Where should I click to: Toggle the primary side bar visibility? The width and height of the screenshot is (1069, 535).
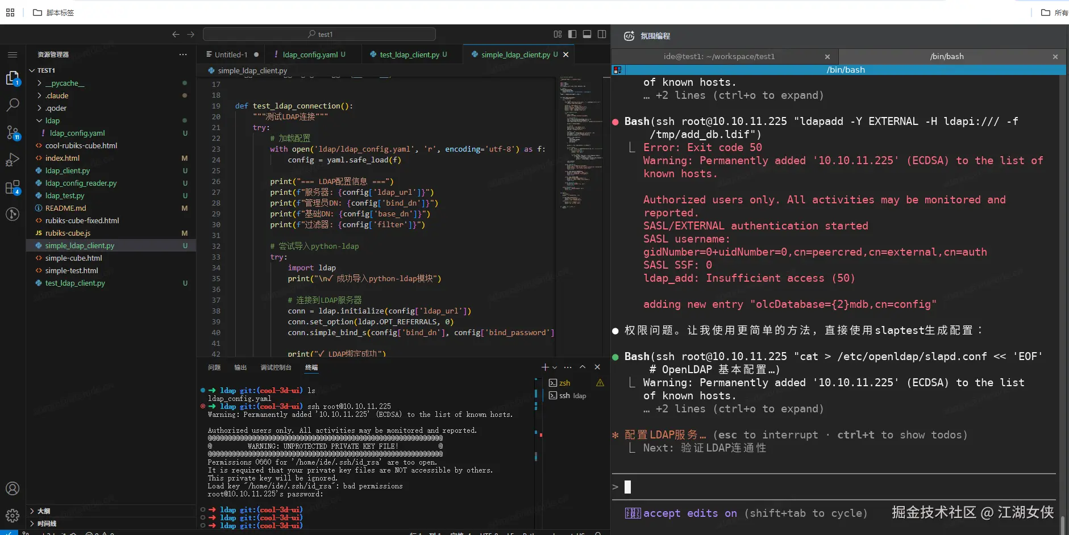(x=572, y=34)
